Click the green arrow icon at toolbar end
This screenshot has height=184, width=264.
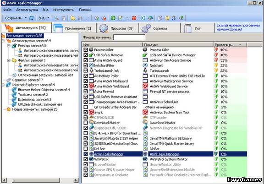(x=181, y=18)
